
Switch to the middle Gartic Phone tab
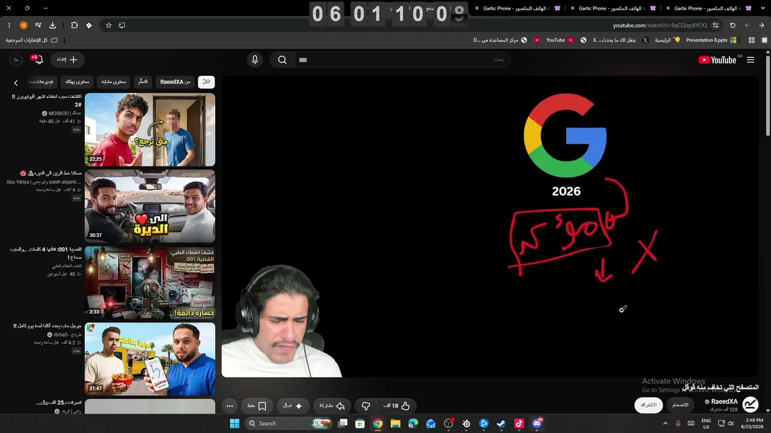pos(613,8)
